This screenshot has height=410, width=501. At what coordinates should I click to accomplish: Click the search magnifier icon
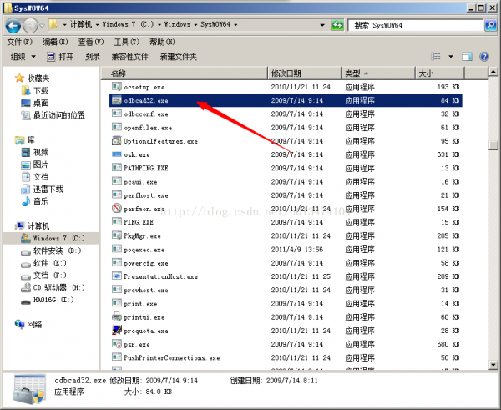pos(490,25)
